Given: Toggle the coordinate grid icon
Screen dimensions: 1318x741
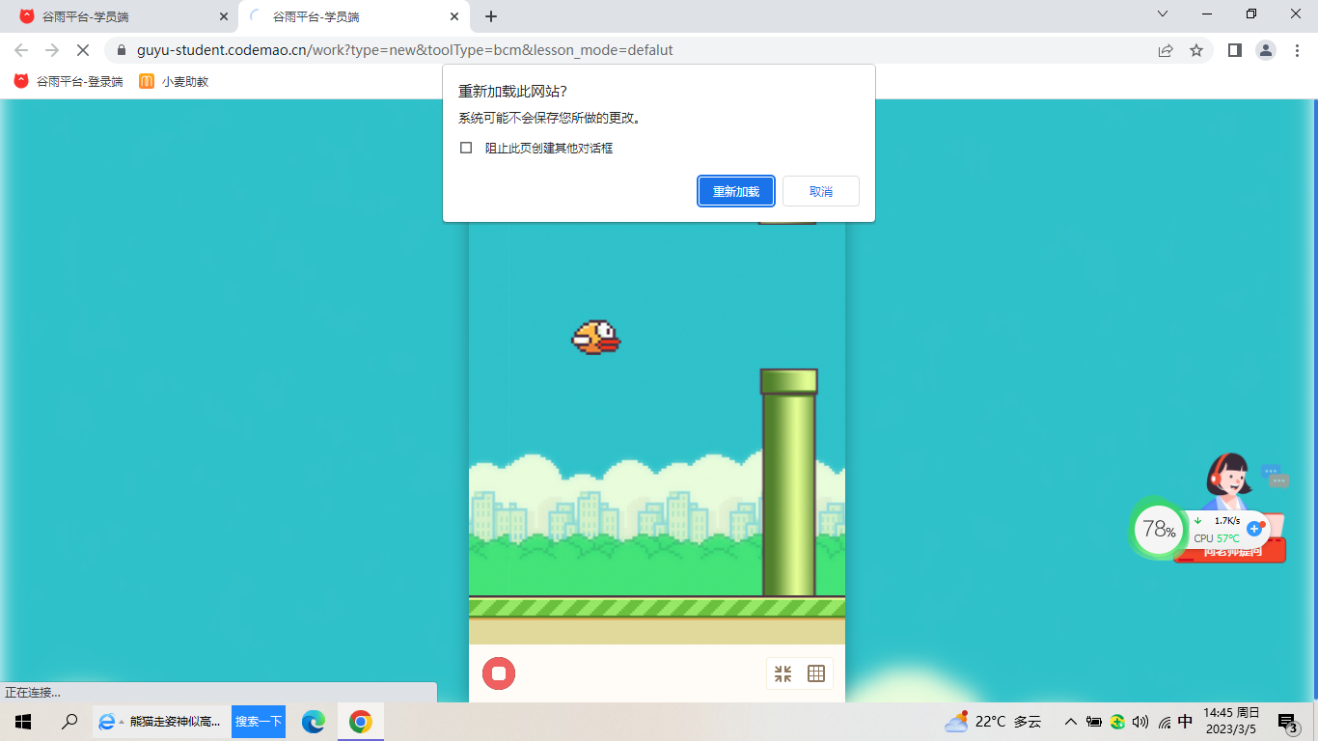Looking at the screenshot, I should 816,673.
